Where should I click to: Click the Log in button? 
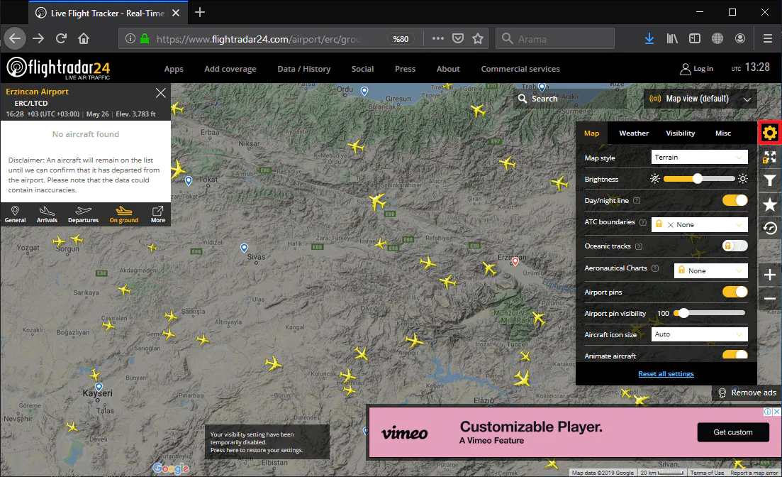click(x=696, y=69)
